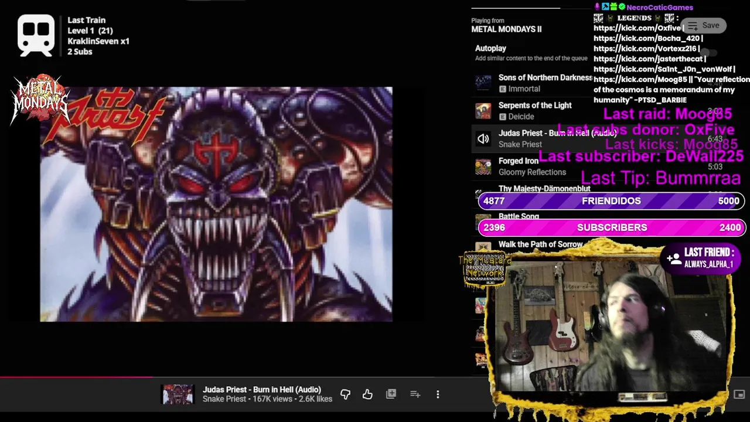750x422 pixels.
Task: Click the Last Train locomotive icon
Action: coord(36,36)
